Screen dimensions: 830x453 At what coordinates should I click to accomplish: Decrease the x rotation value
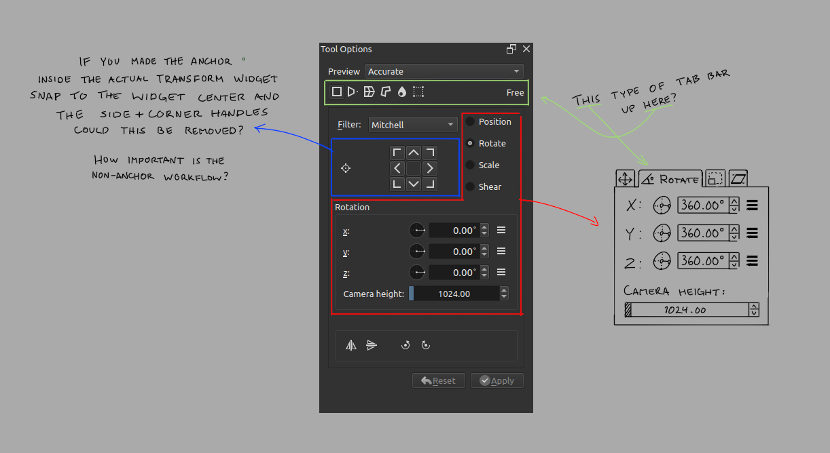pyautogui.click(x=484, y=234)
